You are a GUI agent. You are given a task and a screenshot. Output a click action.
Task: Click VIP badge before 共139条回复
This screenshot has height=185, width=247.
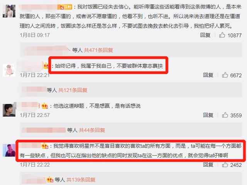[x=50, y=180]
